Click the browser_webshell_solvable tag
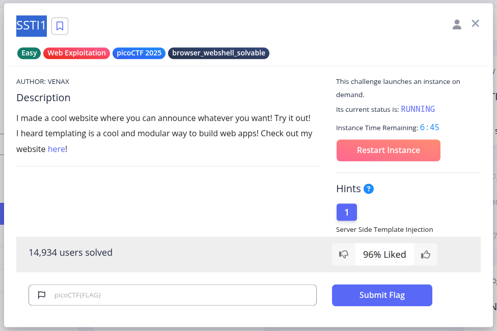Image resolution: width=497 pixels, height=331 pixels. click(218, 53)
